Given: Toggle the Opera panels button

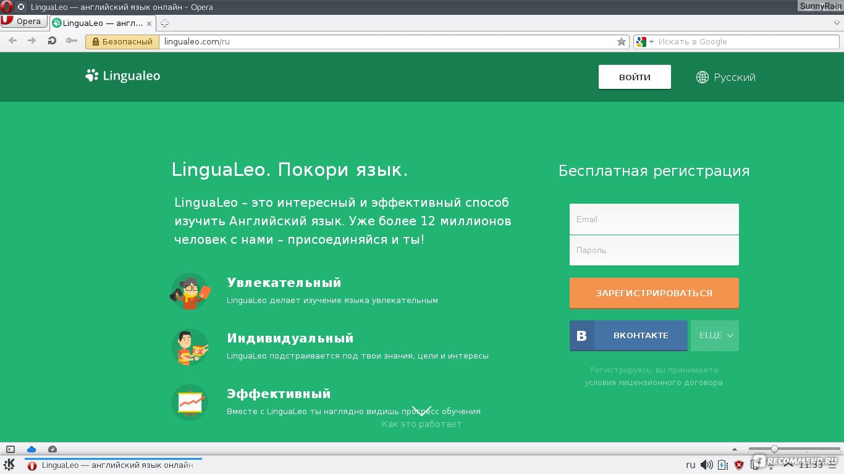Looking at the screenshot, I should (11, 449).
